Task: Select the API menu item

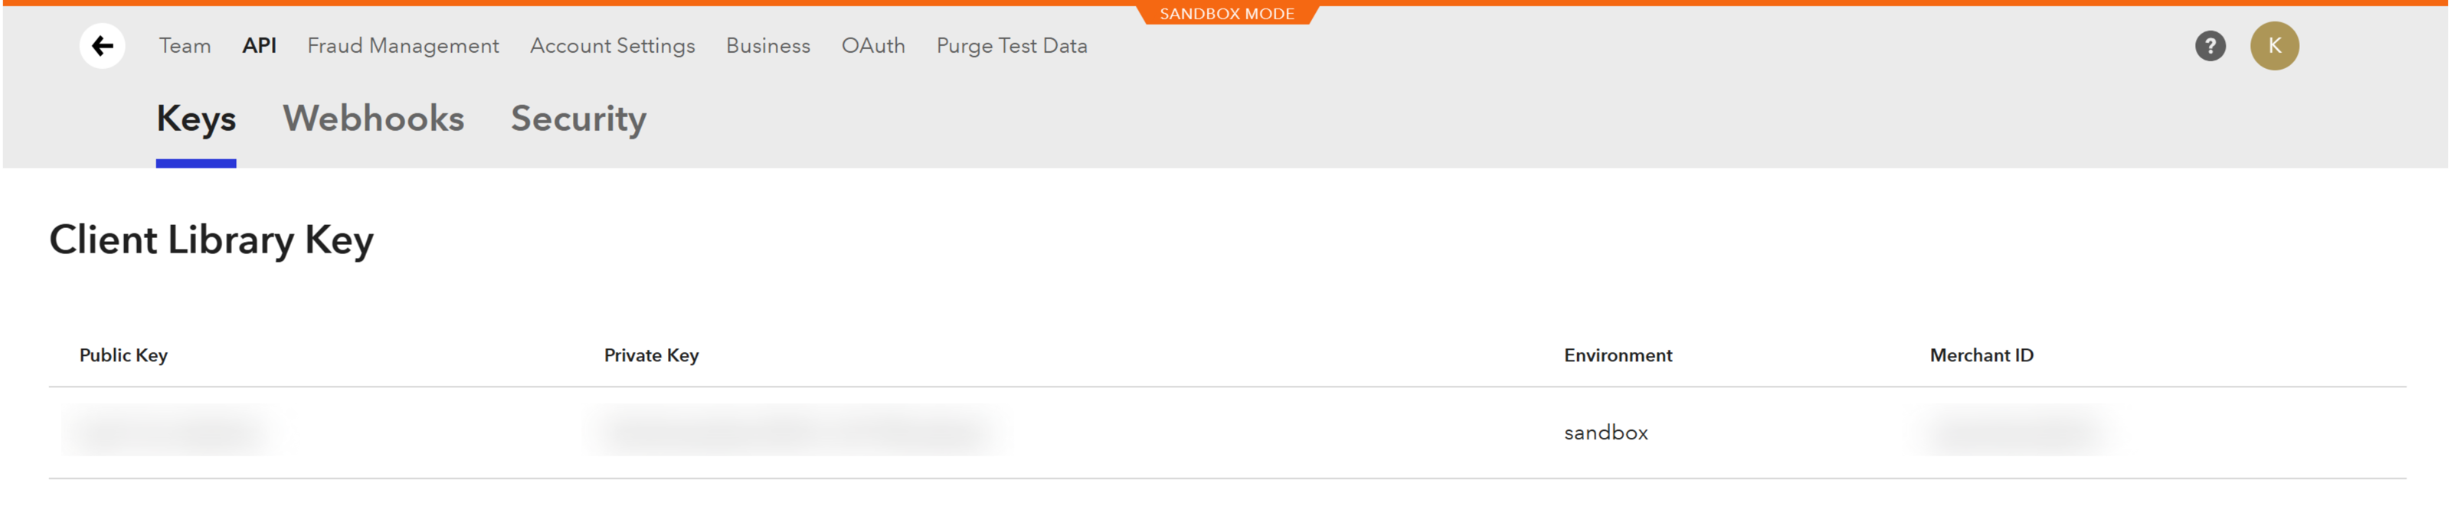Action: (259, 46)
